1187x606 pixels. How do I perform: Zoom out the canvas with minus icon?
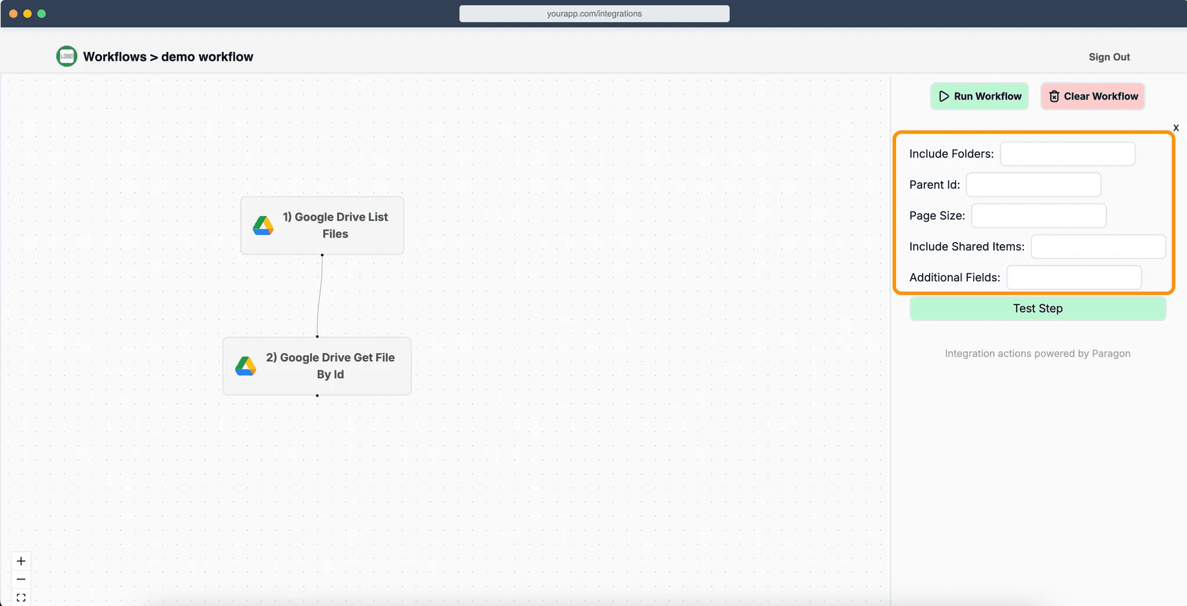[21, 579]
